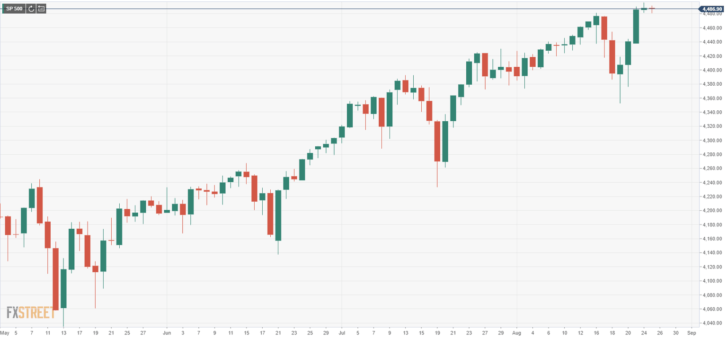Click the large red candle at July 19
727x340 pixels.
(437, 141)
